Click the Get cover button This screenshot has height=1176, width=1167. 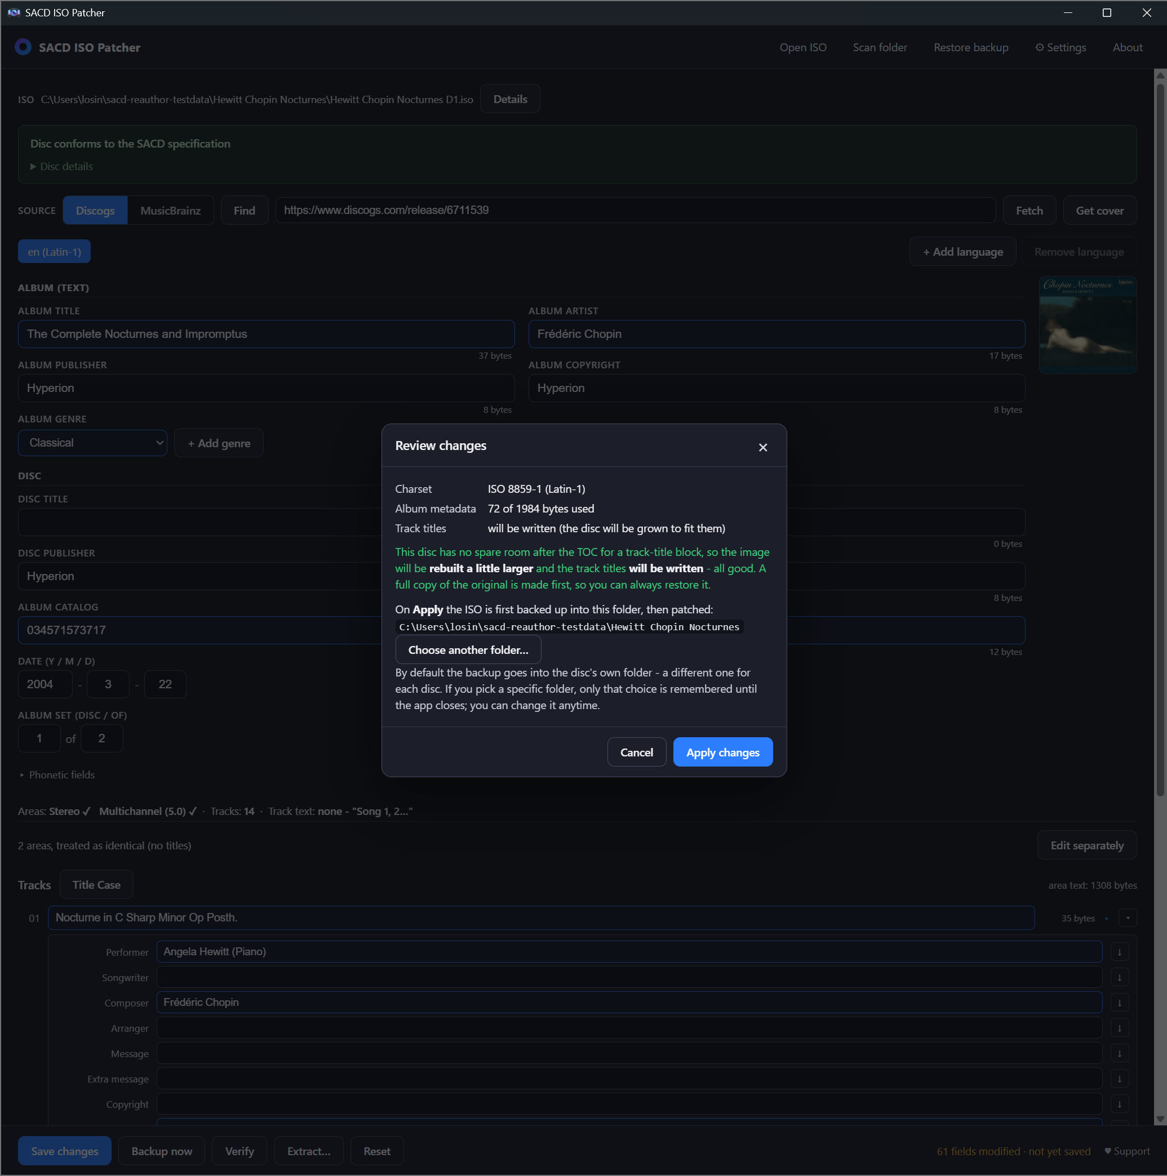1099,211
